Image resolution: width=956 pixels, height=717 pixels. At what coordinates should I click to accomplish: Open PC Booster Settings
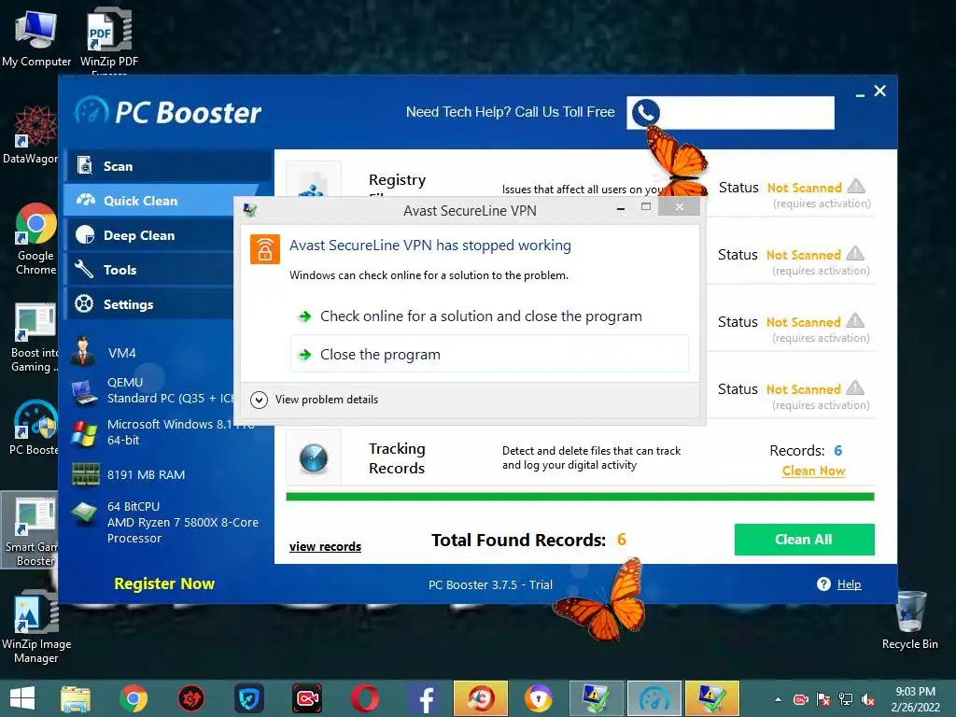click(150, 304)
